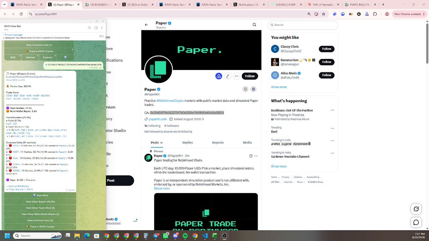Viewport: 429px width, 241px height.
Task: Open Paper's circular profile avatar
Action: click(x=159, y=70)
